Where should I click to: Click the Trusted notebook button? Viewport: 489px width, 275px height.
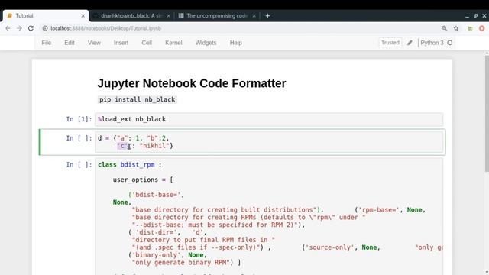coord(390,43)
